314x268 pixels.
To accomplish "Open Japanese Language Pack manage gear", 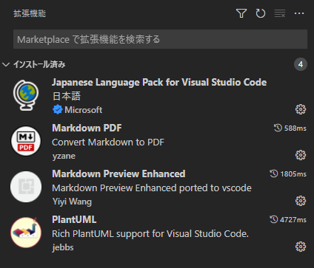I will click(x=301, y=109).
